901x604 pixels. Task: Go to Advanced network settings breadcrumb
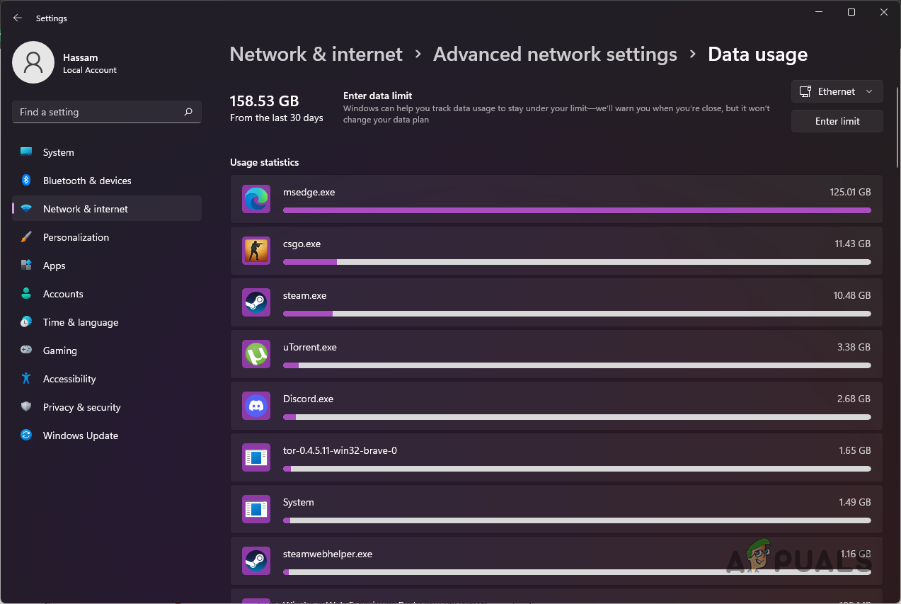[x=555, y=55]
